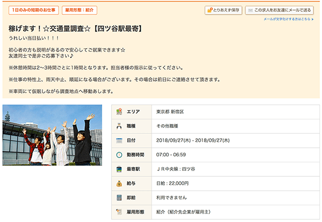Click the train icon beside 最寄駅
Image resolution: width=322 pixels, height=222 pixels.
pyautogui.click(x=119, y=169)
